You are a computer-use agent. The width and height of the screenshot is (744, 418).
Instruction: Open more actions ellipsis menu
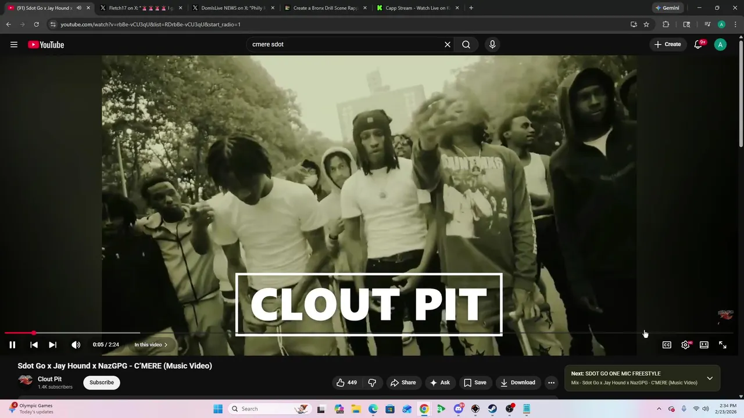551,383
